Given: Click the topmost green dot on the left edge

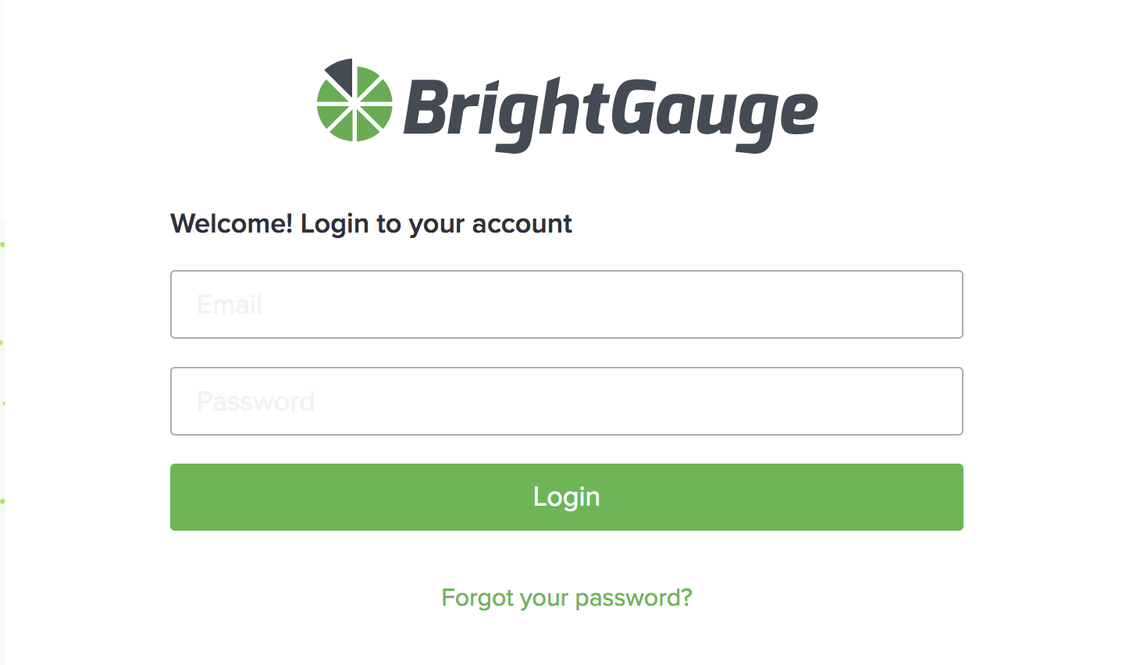Looking at the screenshot, I should [2, 244].
